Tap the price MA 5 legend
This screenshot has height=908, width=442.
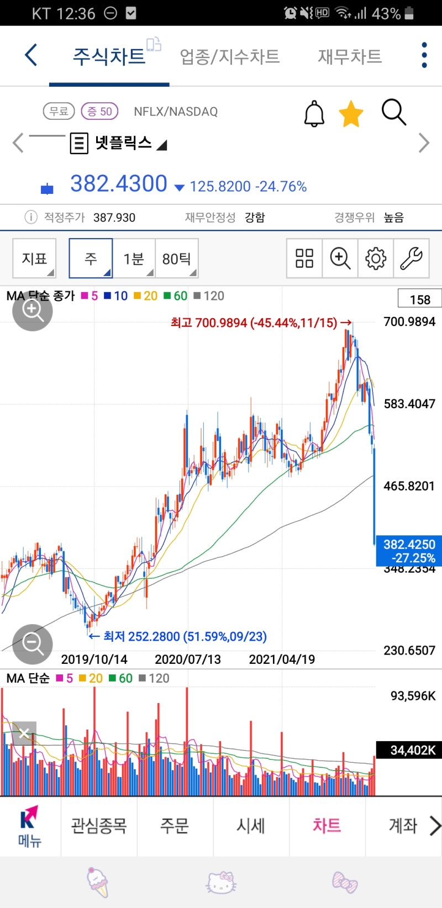[x=90, y=296]
